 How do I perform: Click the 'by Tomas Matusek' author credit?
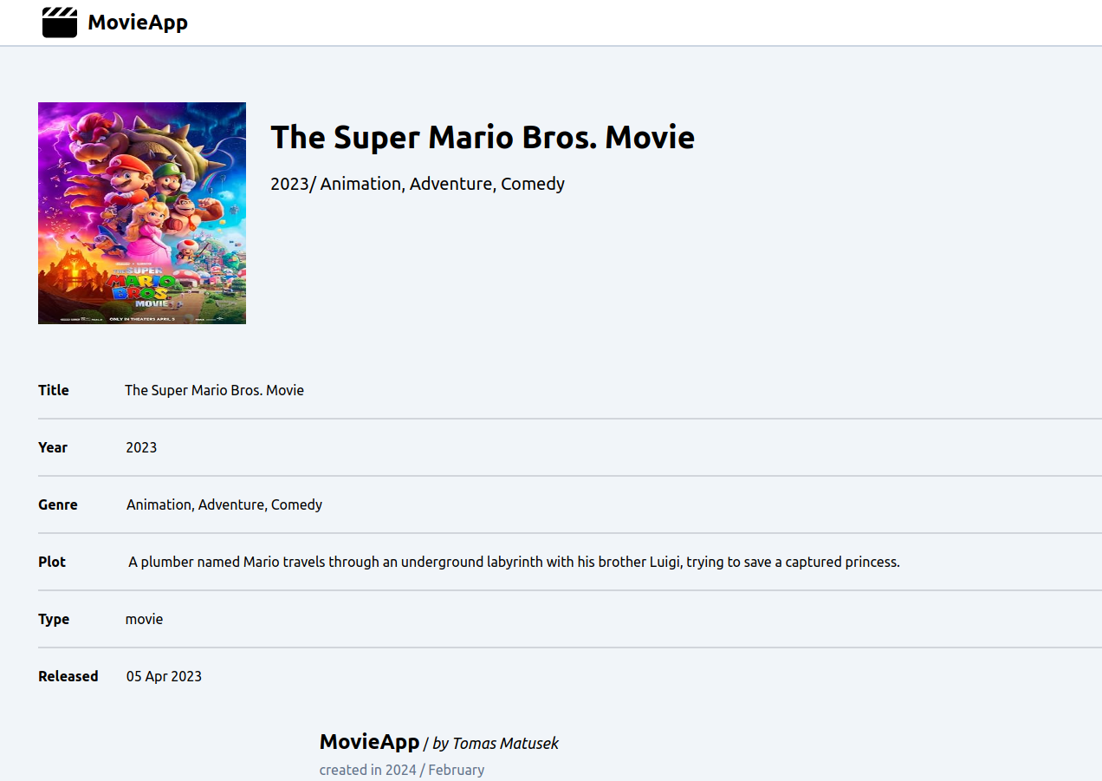coord(496,744)
